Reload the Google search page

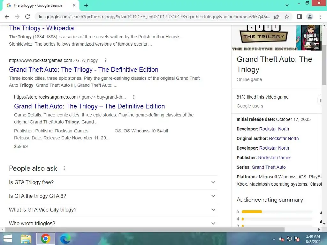pyautogui.click(x=27, y=17)
